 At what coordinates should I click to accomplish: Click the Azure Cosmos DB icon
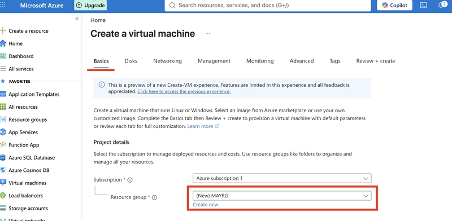(3, 170)
